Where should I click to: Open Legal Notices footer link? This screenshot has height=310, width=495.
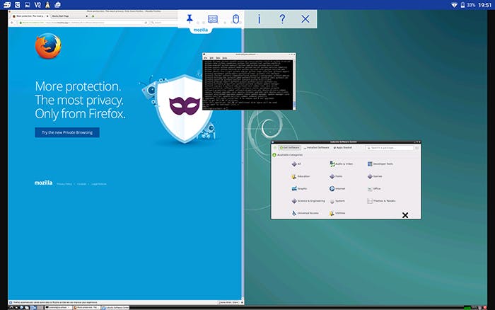coord(99,184)
